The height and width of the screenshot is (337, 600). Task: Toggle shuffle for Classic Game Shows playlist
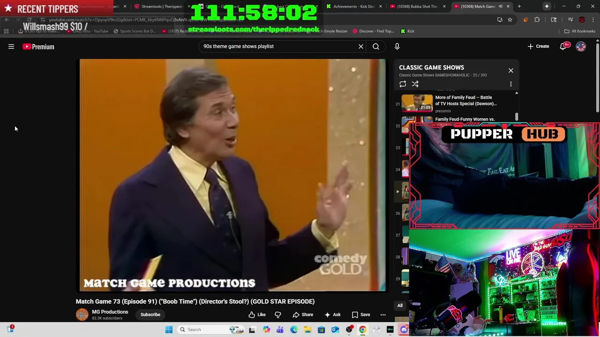415,84
